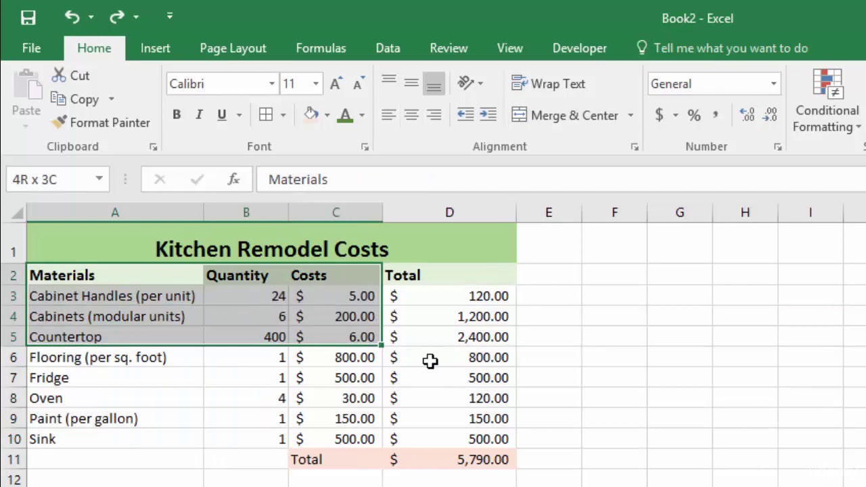The height and width of the screenshot is (487, 866).
Task: Apply Accounting Number Format
Action: click(x=659, y=115)
